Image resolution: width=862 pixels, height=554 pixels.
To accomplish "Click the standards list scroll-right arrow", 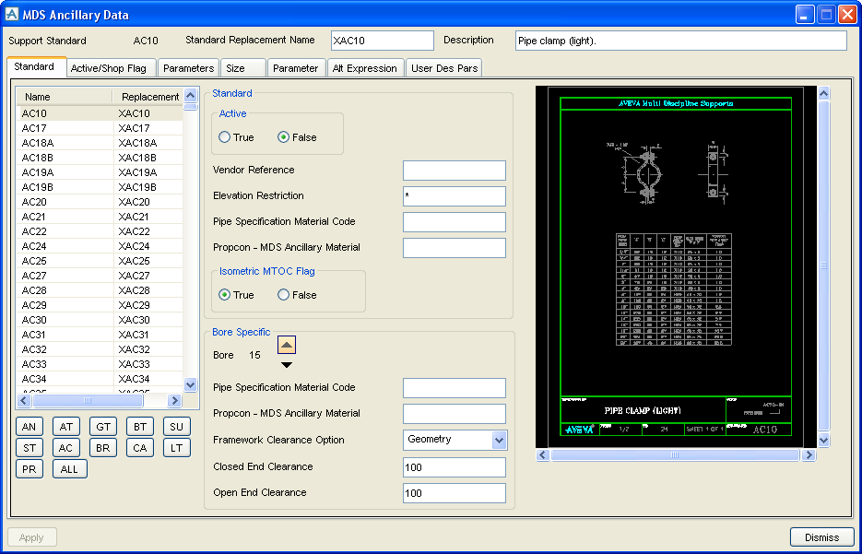I will click(x=174, y=401).
